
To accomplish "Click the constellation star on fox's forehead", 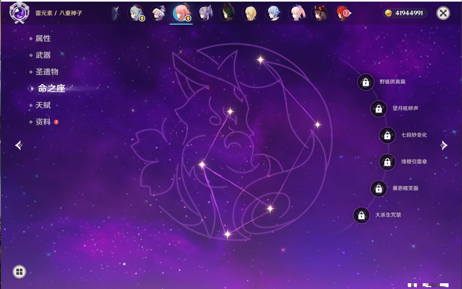I will coord(230,111).
